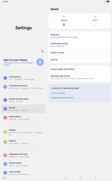This screenshot has width=112, height=181.
Task: Tap the Notifications orange bell icon
Action: (5, 118)
